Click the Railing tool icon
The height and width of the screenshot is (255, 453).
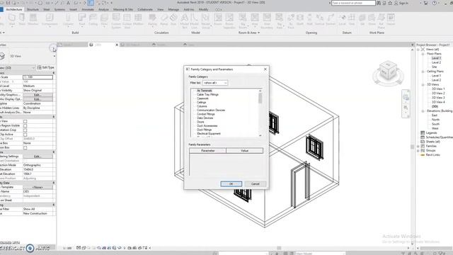[x=152, y=19]
